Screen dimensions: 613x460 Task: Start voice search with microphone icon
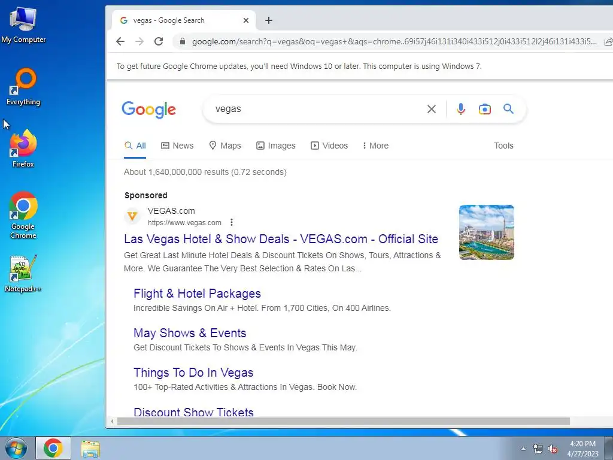pos(461,109)
